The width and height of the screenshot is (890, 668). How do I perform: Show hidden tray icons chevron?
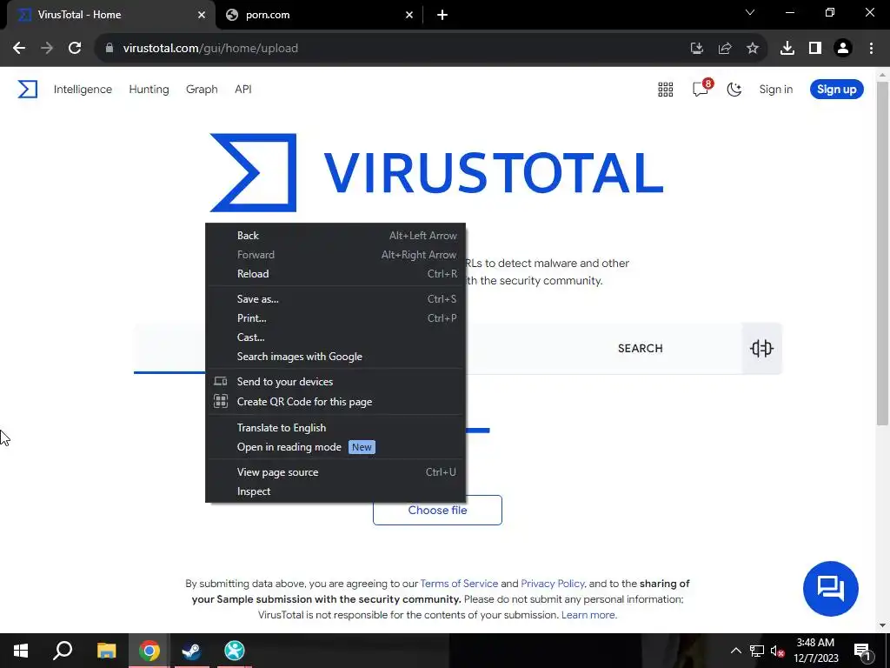[x=735, y=651]
